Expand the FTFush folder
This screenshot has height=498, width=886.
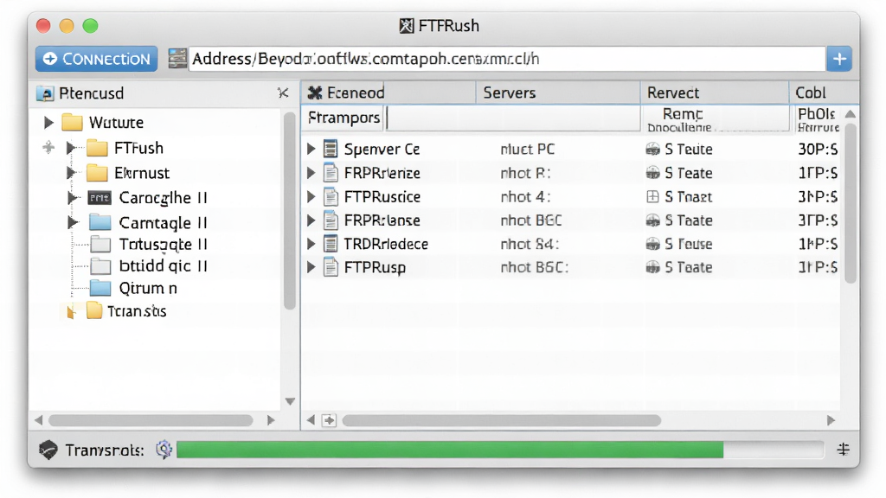point(71,148)
